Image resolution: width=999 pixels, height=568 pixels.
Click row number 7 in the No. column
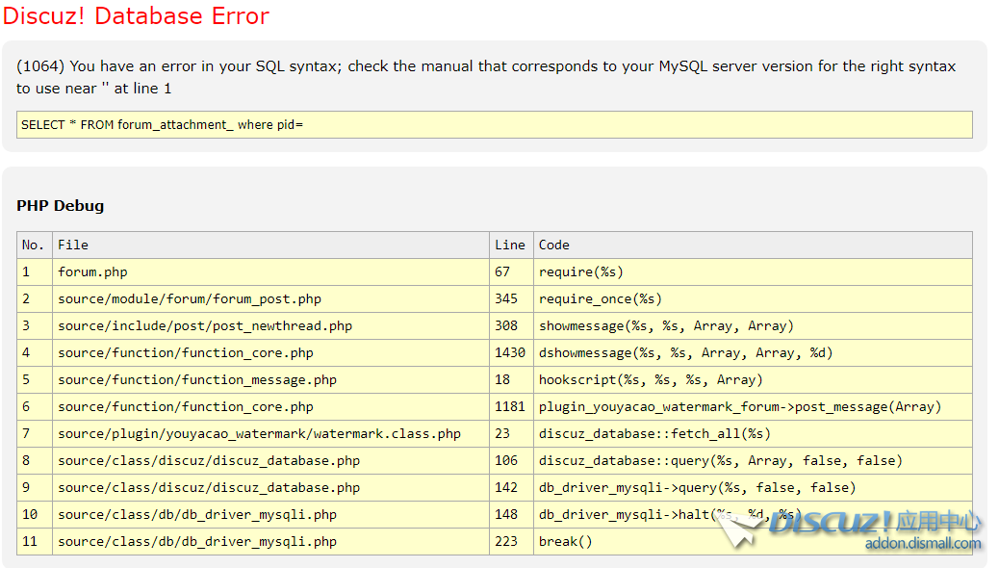click(35, 433)
